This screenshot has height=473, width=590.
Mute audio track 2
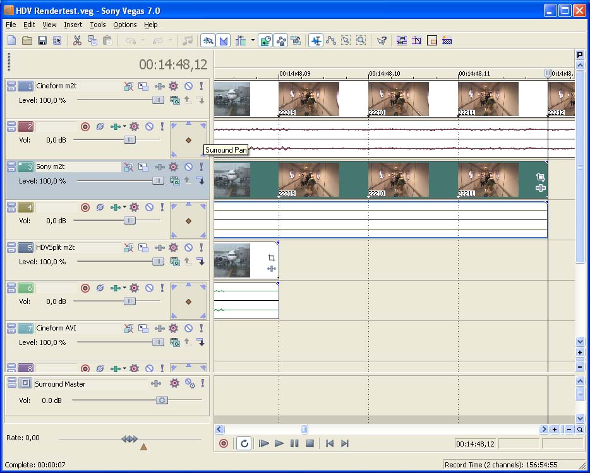(149, 127)
